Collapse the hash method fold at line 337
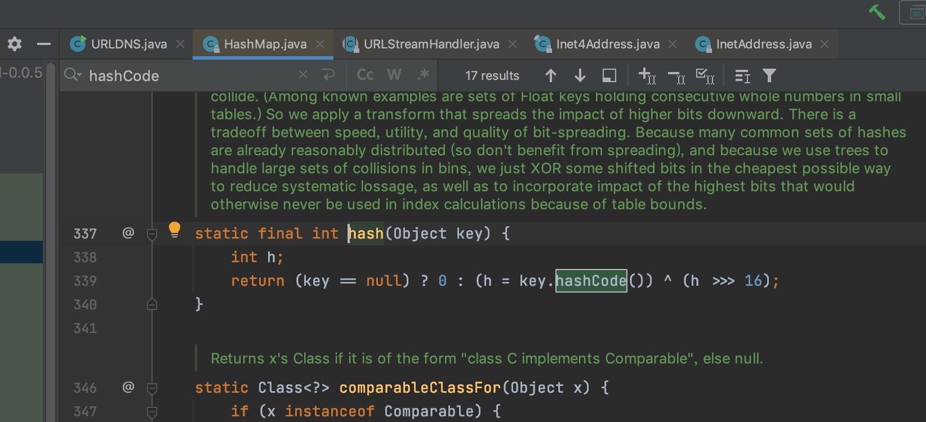The width and height of the screenshot is (926, 422). (152, 234)
